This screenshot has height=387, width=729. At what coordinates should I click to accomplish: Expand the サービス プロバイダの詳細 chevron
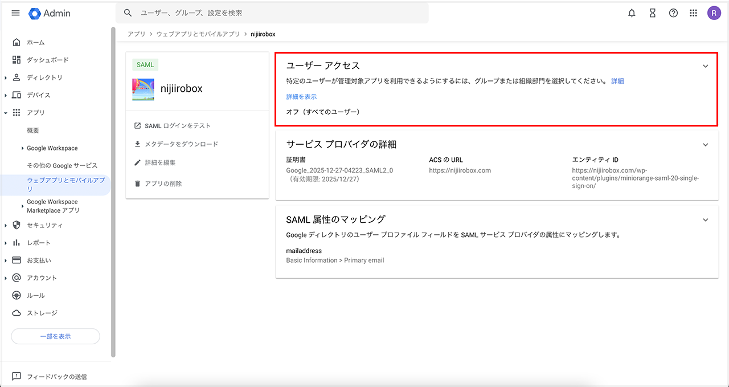705,145
